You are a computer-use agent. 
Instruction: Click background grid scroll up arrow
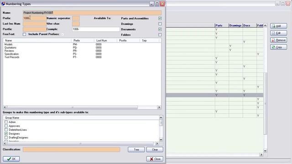265,26
